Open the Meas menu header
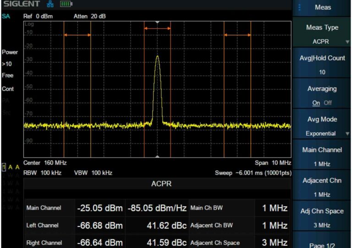352x248 pixels. [x=321, y=8]
